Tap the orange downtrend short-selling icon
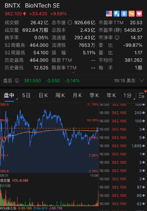The image size is (147, 211). coord(132,14)
